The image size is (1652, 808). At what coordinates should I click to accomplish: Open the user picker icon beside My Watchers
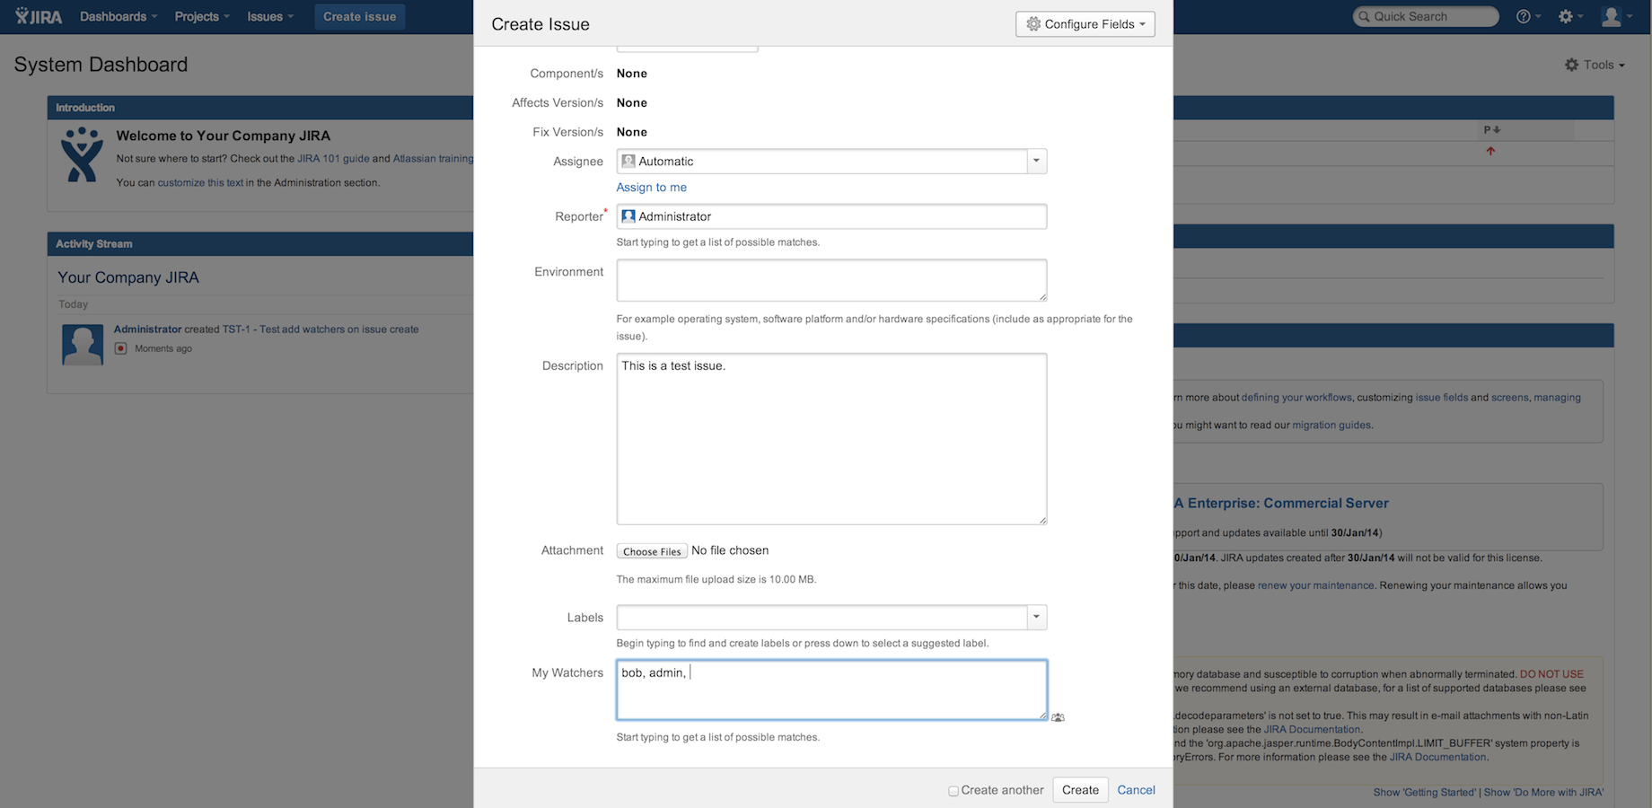[x=1058, y=716]
